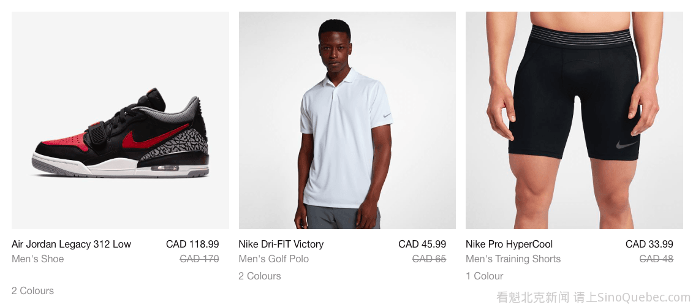Screen dimensions: 693x307
Task: Click the crossed-out CAD 65 price
Action: point(429,259)
